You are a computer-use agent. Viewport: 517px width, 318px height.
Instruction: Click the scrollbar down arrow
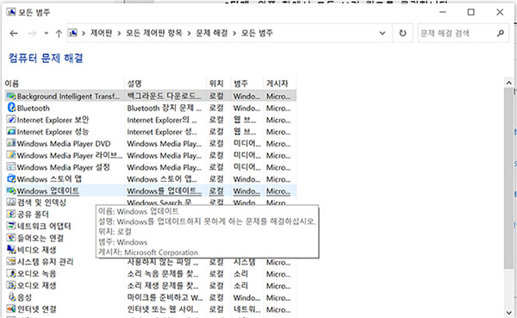point(508,313)
